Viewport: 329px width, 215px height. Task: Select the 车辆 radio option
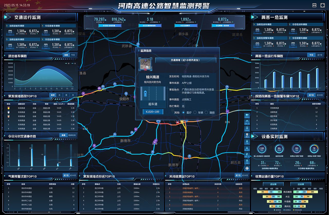pos(195,112)
